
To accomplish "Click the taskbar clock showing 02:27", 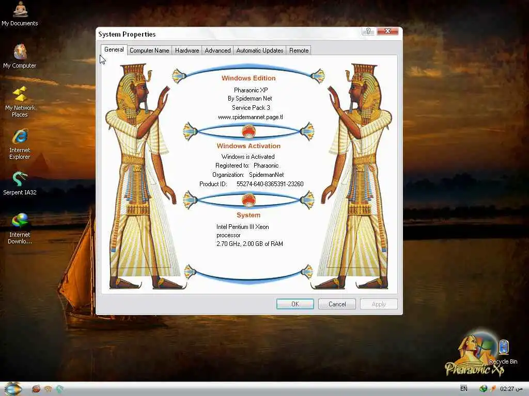I will click(511, 389).
